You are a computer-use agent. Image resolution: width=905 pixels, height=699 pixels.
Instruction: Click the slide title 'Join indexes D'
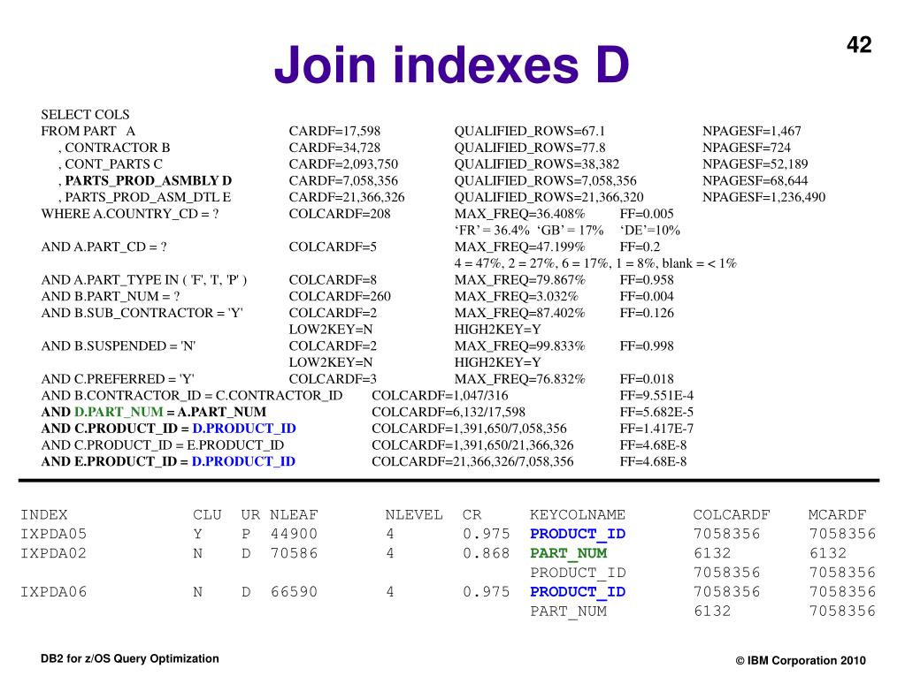(451, 65)
